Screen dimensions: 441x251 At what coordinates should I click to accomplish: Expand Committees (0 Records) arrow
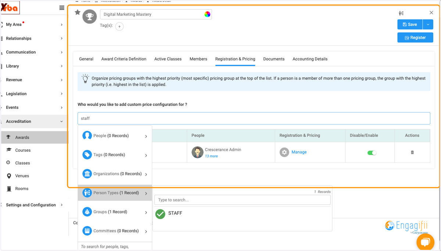click(x=146, y=232)
